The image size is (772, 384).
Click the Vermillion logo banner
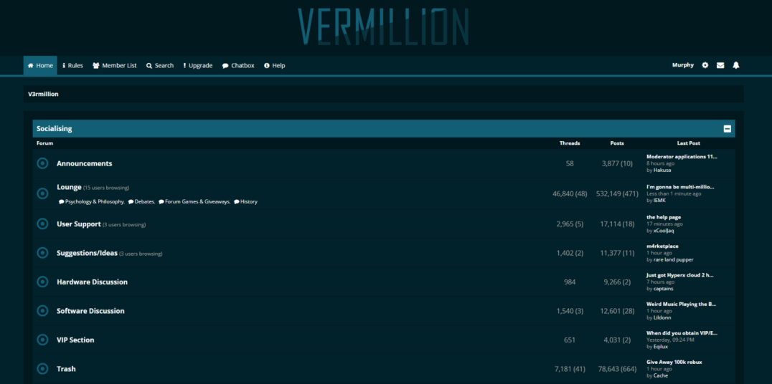pos(383,27)
